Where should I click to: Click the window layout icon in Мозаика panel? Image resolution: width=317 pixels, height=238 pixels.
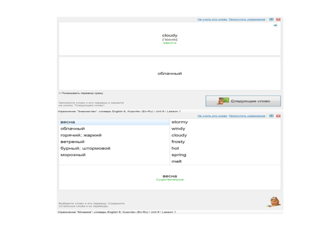[271, 116]
